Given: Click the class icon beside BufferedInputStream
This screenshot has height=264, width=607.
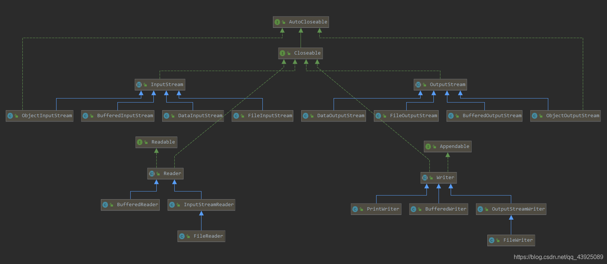Looking at the screenshot, I should click(86, 116).
